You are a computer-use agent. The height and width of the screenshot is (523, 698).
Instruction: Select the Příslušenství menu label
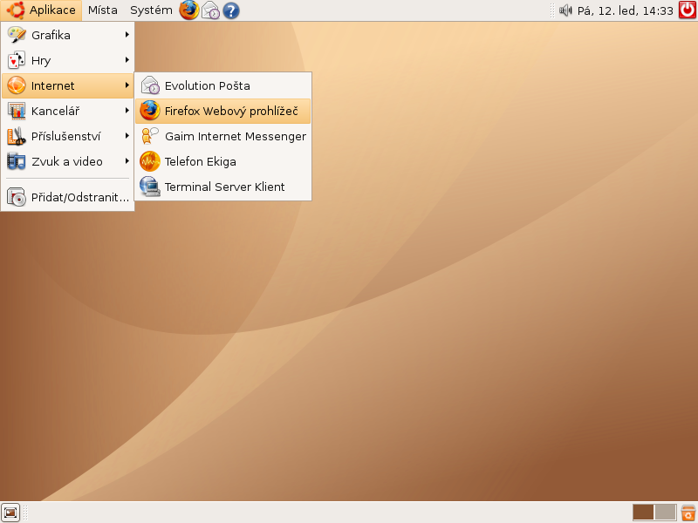pyautogui.click(x=66, y=136)
